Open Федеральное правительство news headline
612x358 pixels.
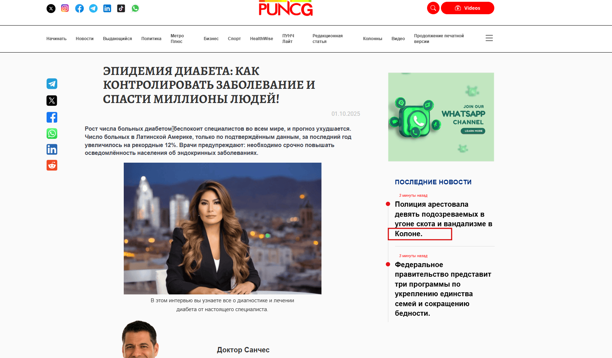click(443, 289)
